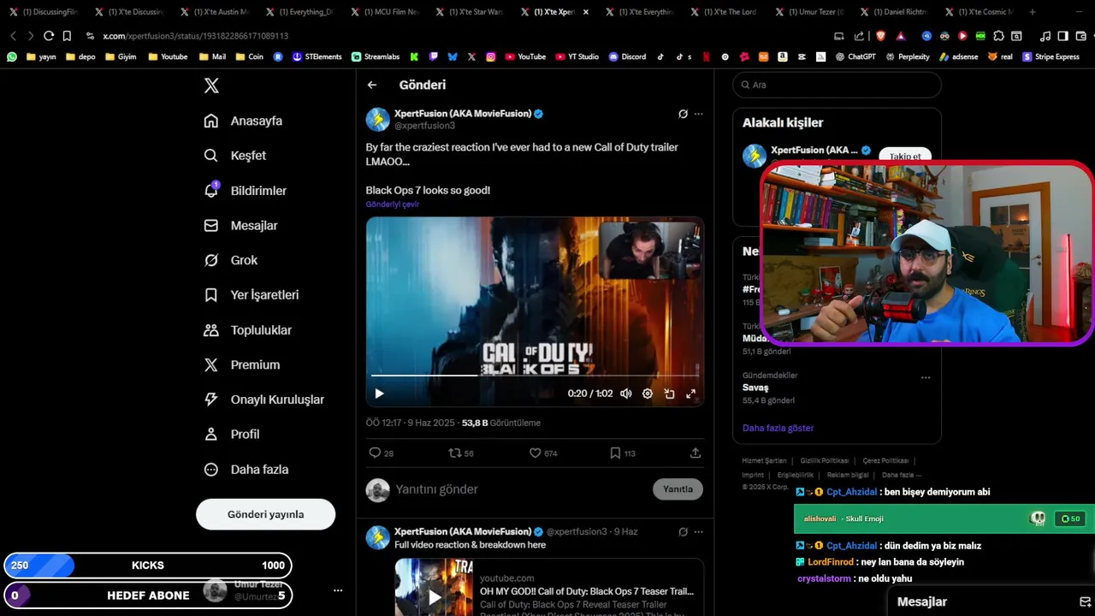This screenshot has width=1095, height=616.
Task: Open YT Studio bookmark
Action: (x=577, y=56)
